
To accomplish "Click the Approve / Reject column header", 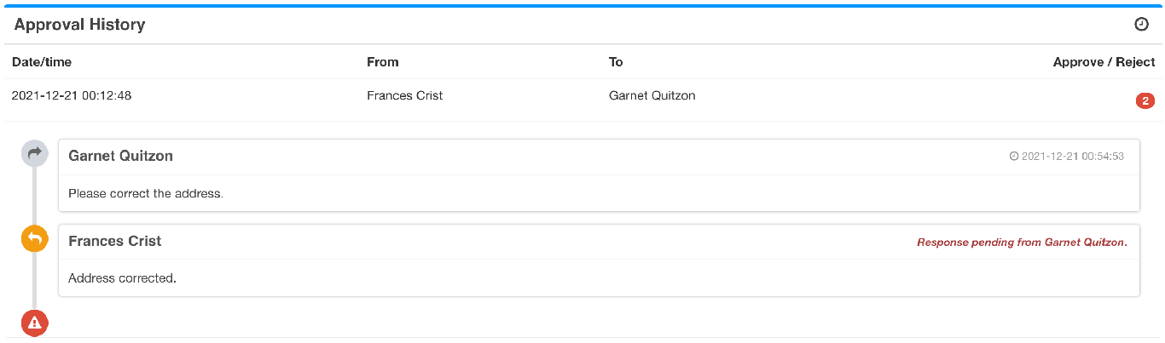I will [x=1104, y=62].
